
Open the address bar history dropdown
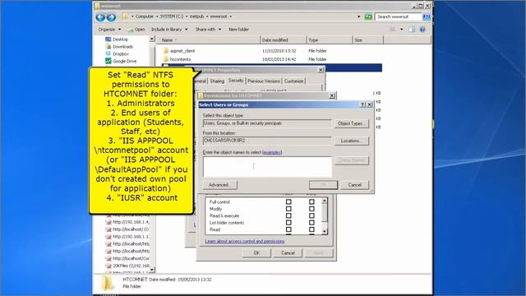point(358,16)
